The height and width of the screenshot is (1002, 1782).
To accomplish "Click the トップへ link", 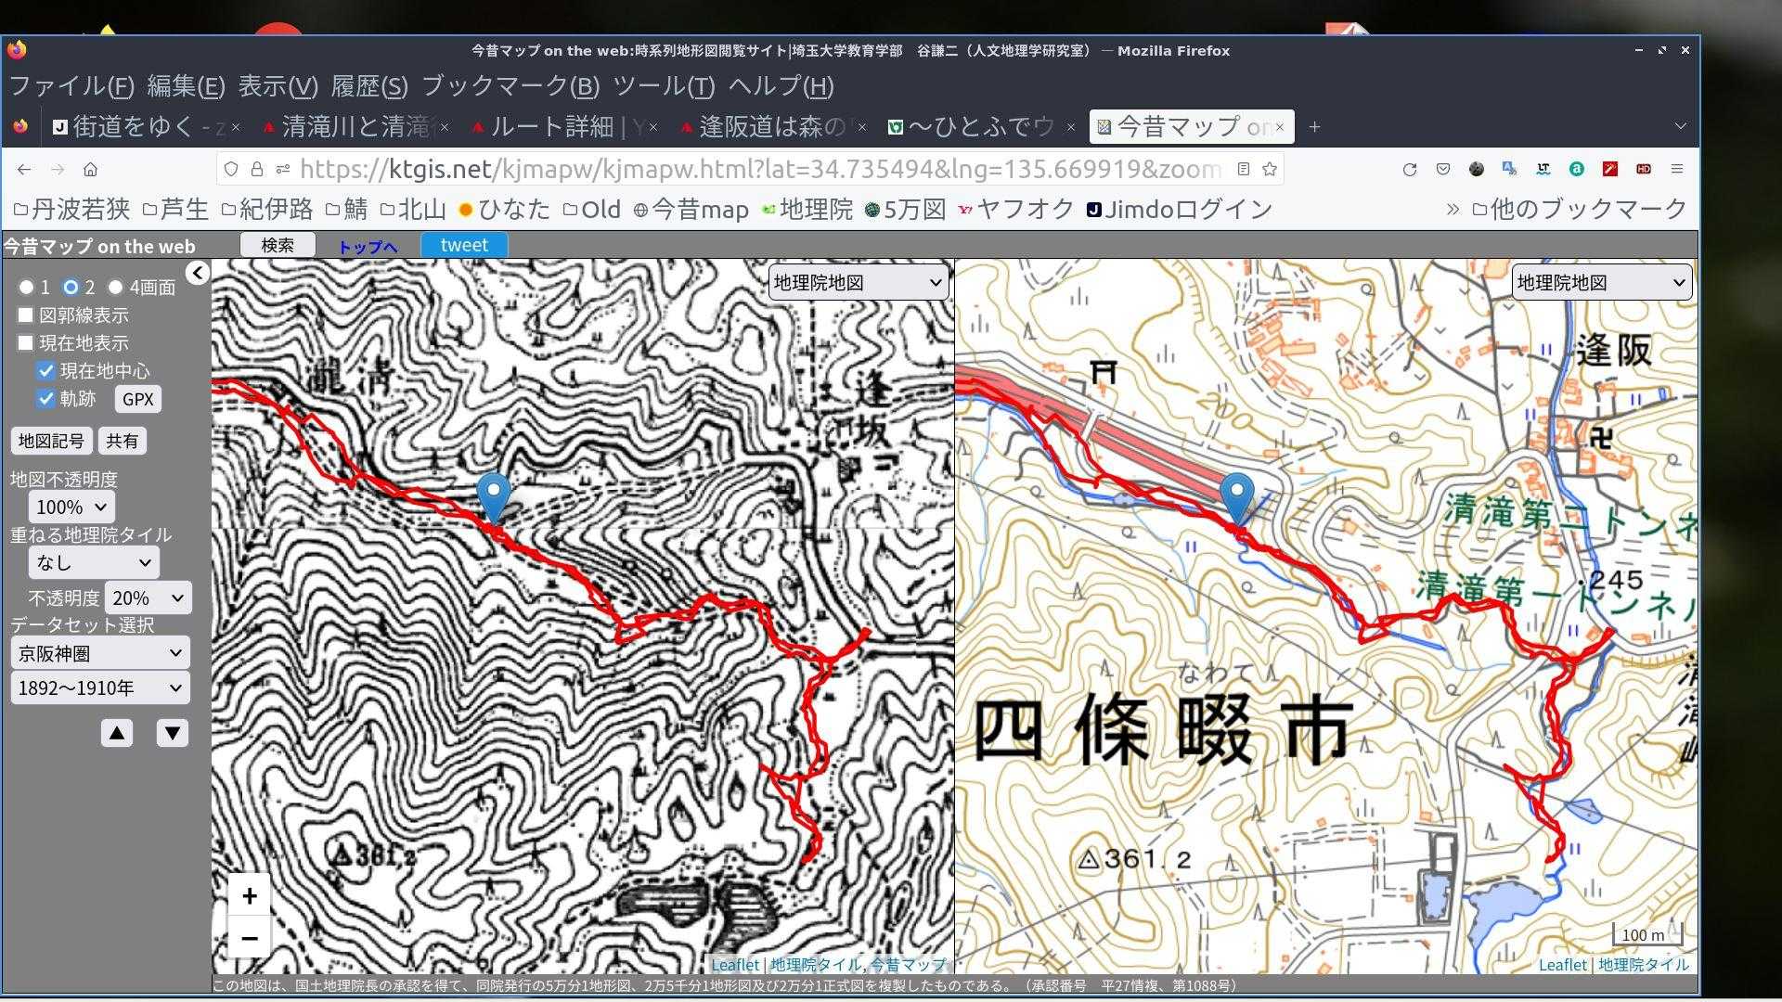I will click(x=368, y=246).
